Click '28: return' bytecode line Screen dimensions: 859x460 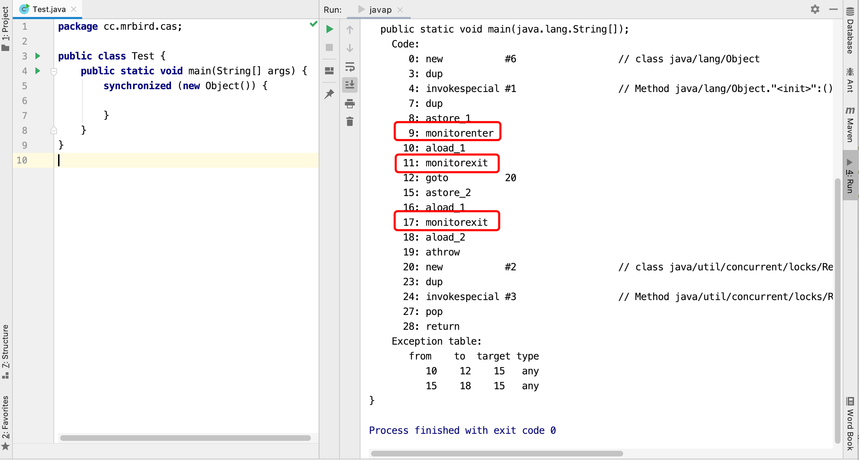click(431, 326)
